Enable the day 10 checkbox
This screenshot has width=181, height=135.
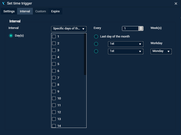(54, 98)
